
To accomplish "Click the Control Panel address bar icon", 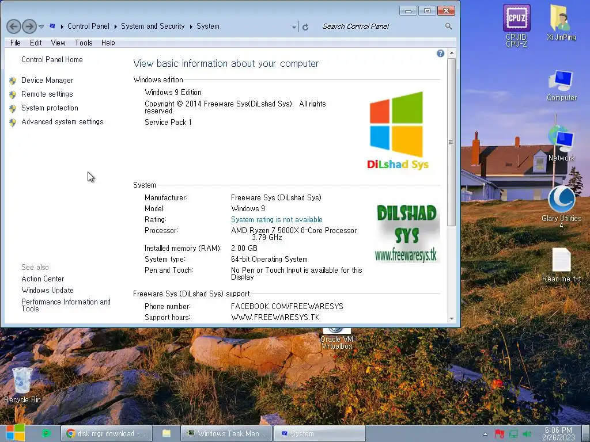I will (52, 26).
